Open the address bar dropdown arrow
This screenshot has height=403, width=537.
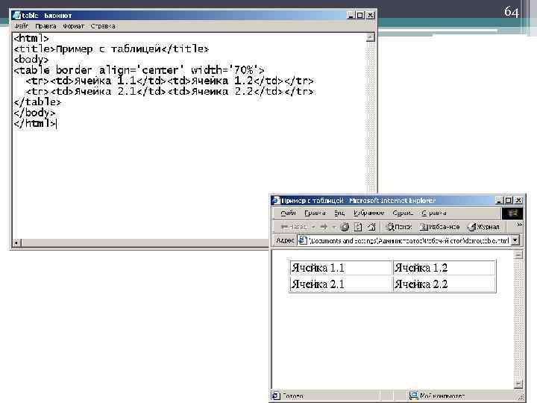coord(515,241)
